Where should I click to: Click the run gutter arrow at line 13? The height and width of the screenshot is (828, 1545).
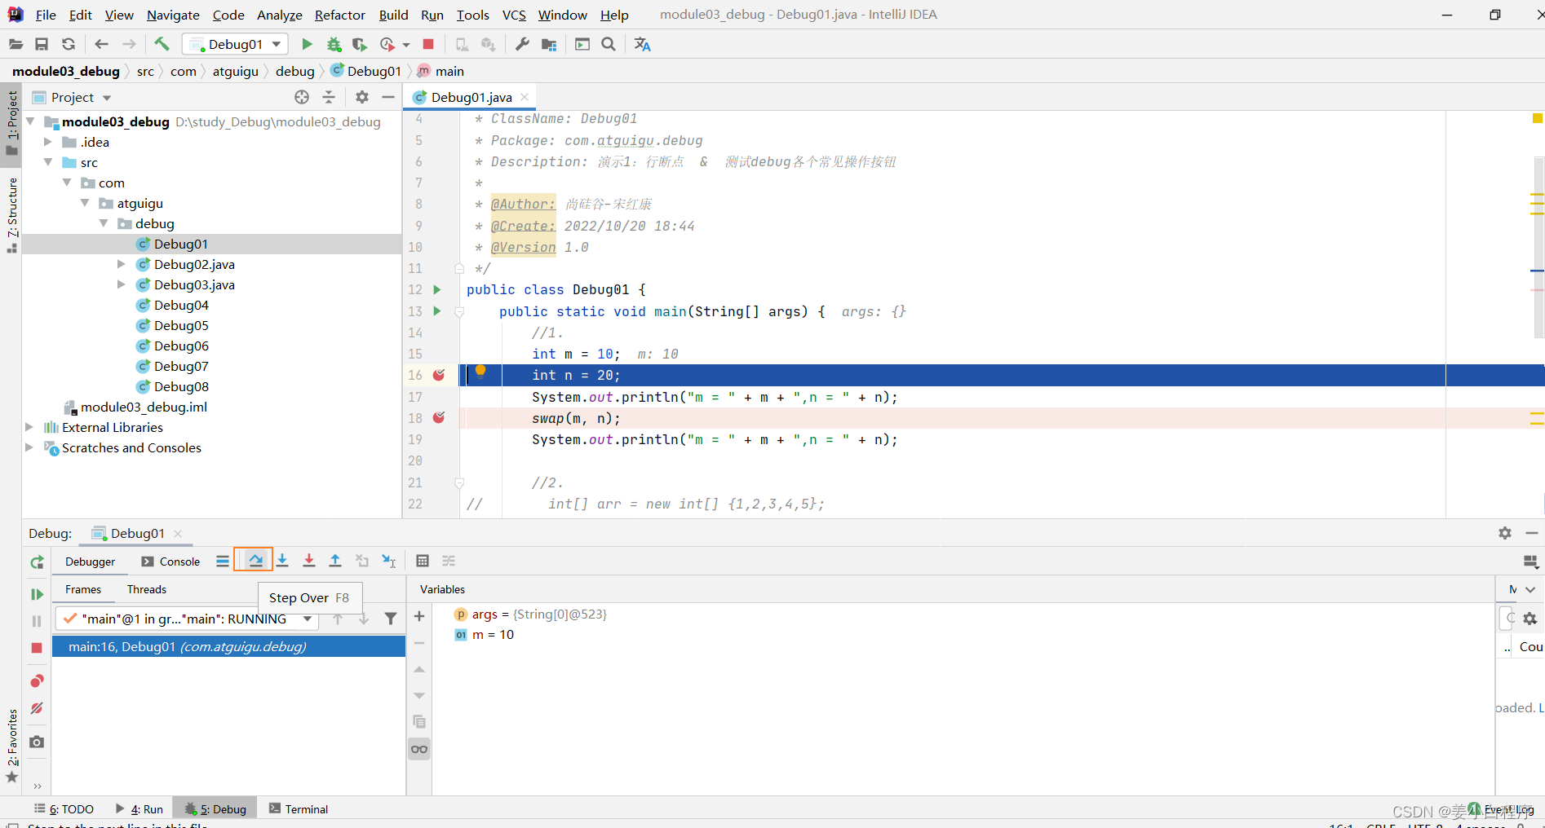(x=437, y=310)
